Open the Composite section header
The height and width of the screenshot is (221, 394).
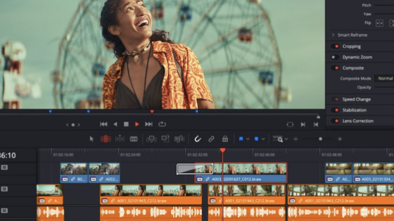click(353, 68)
